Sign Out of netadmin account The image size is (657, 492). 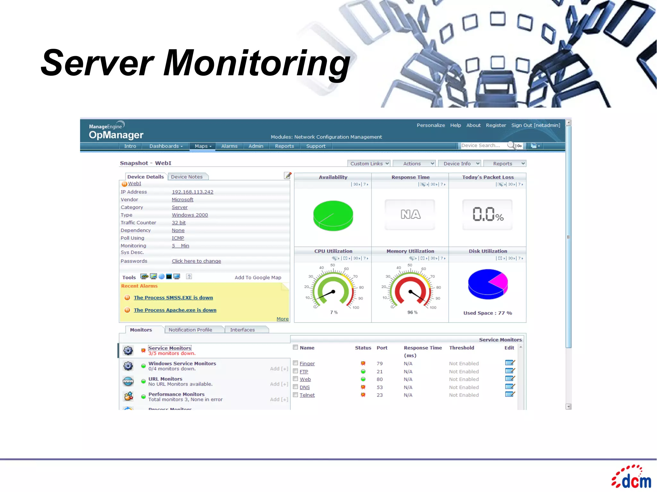point(536,125)
